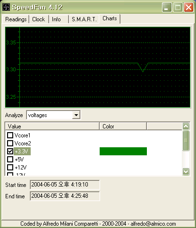This screenshot has width=196, height=228.
Task: Select the Charts tab
Action: (x=110, y=18)
